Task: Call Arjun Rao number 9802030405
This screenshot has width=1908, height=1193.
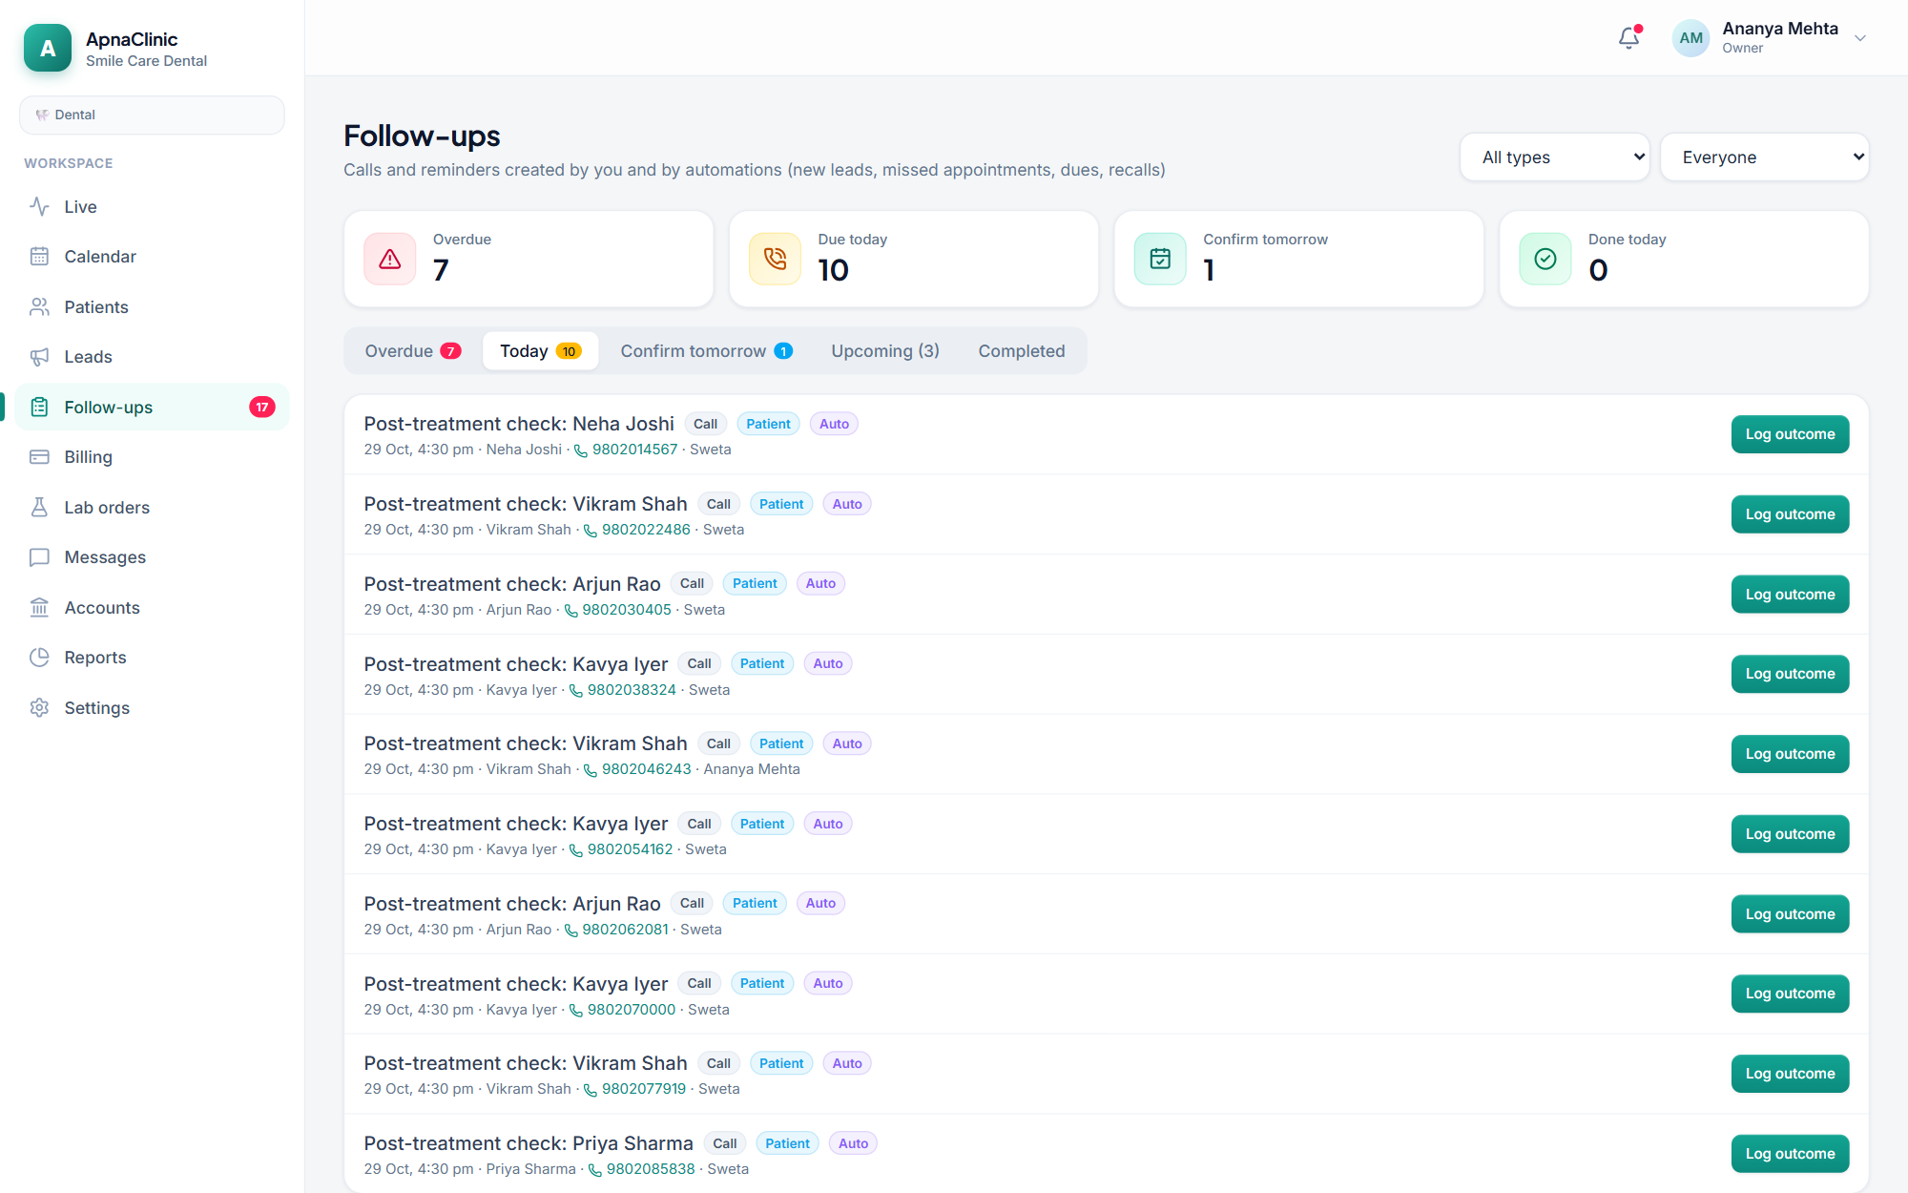Action: coord(617,610)
